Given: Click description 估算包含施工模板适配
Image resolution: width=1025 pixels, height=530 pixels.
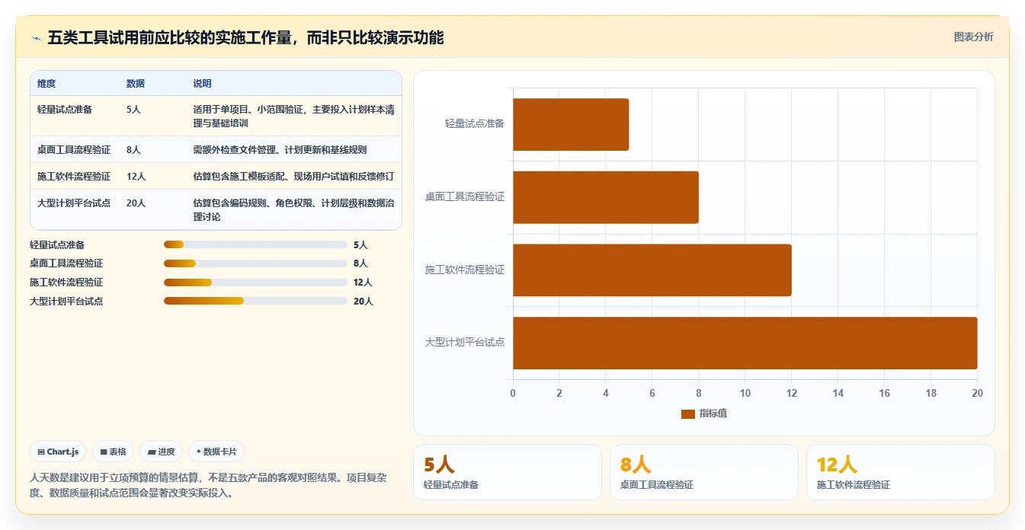Looking at the screenshot, I should (293, 176).
